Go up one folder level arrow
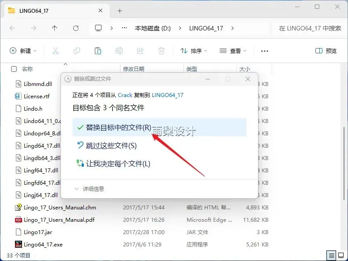The image size is (348, 261). (x=54, y=28)
